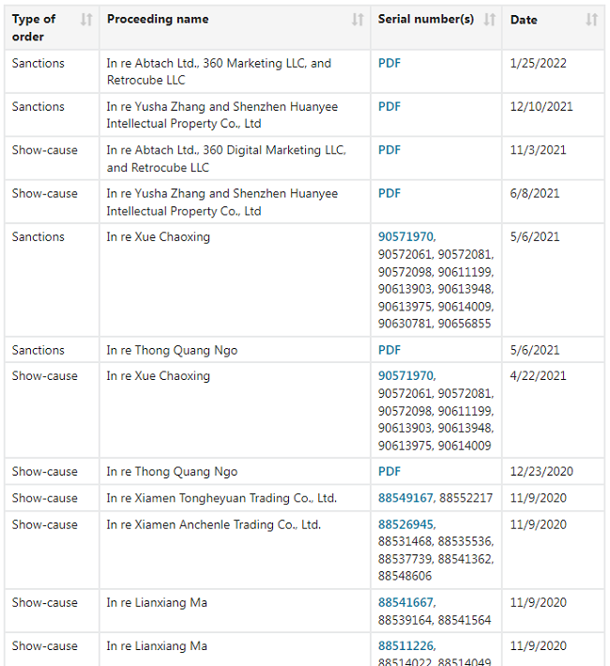Image resolution: width=610 pixels, height=666 pixels.
Task: Click Proceeding name column sort arrows
Action: (358, 20)
